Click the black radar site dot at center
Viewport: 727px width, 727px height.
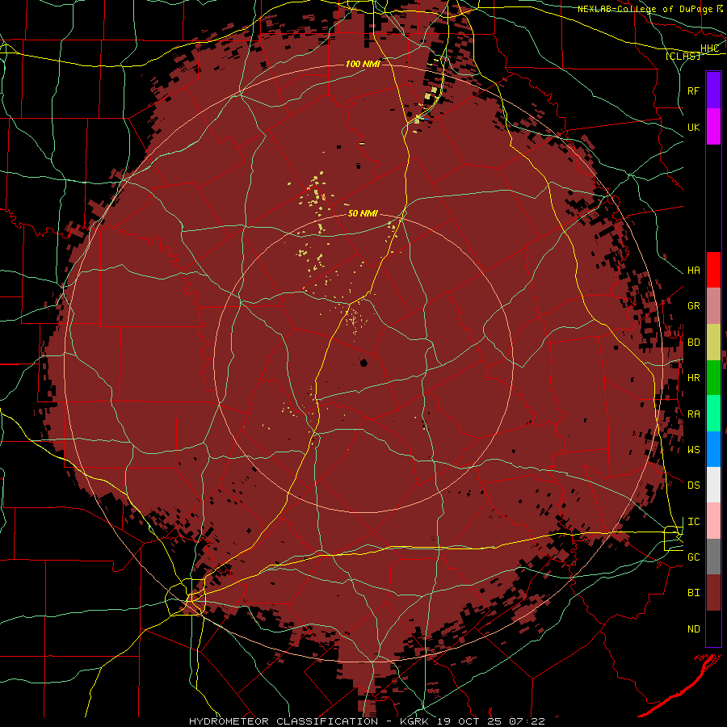click(363, 363)
